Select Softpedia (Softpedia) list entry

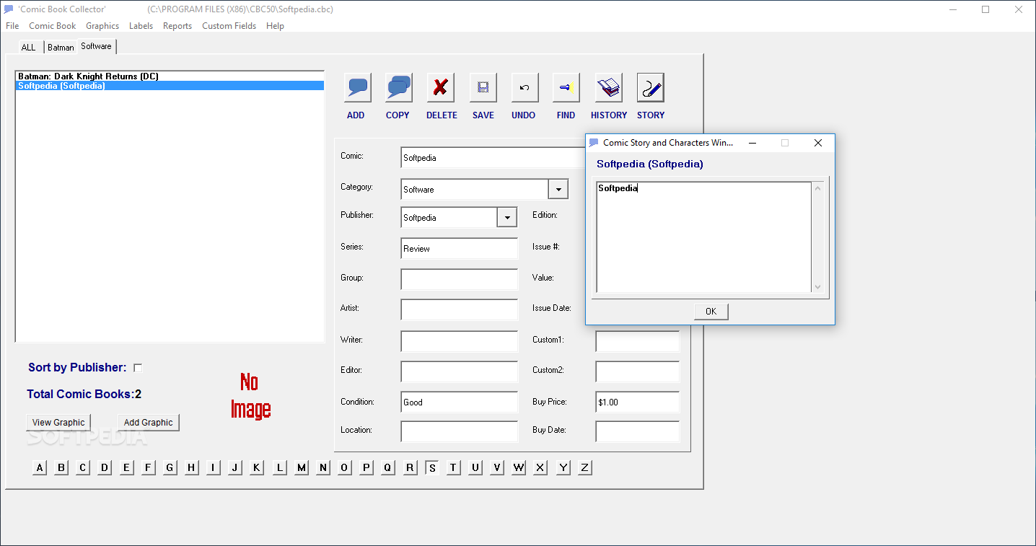170,86
